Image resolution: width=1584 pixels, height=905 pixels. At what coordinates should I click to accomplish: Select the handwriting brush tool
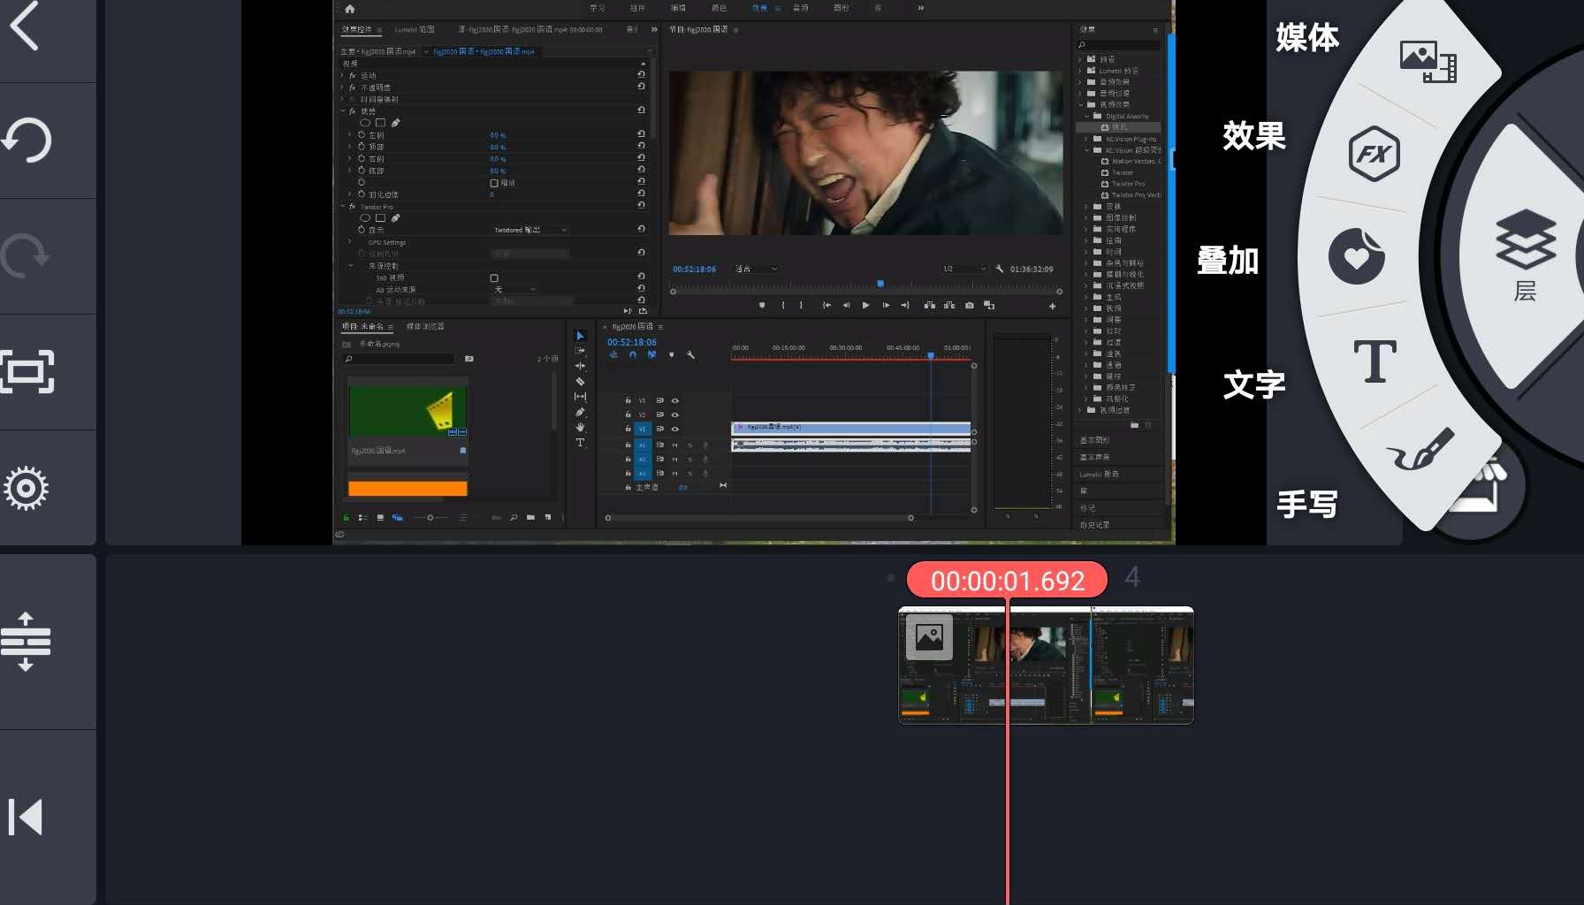[1420, 451]
